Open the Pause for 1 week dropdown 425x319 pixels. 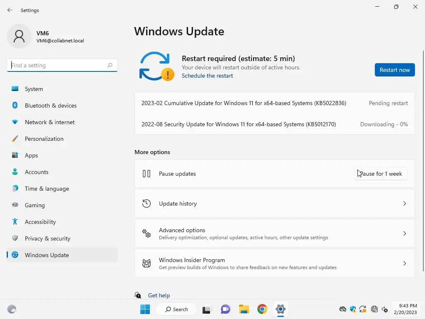pyautogui.click(x=381, y=174)
